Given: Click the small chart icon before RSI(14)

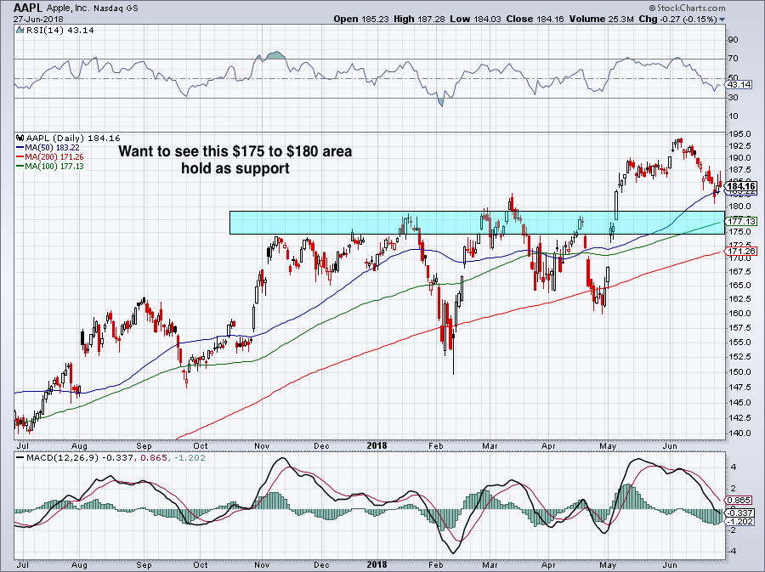Looking at the screenshot, I should point(20,31).
